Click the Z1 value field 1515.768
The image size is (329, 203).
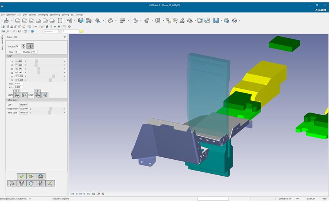(x=19, y=76)
